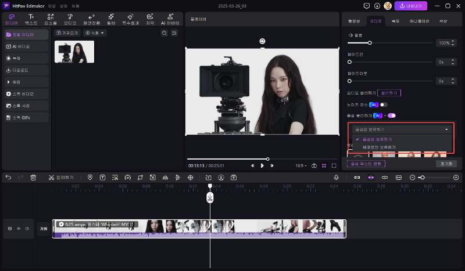Viewport: 465px width, 271px height.
Task: Select the 배경음만 보류하기 option
Action: coord(379,147)
